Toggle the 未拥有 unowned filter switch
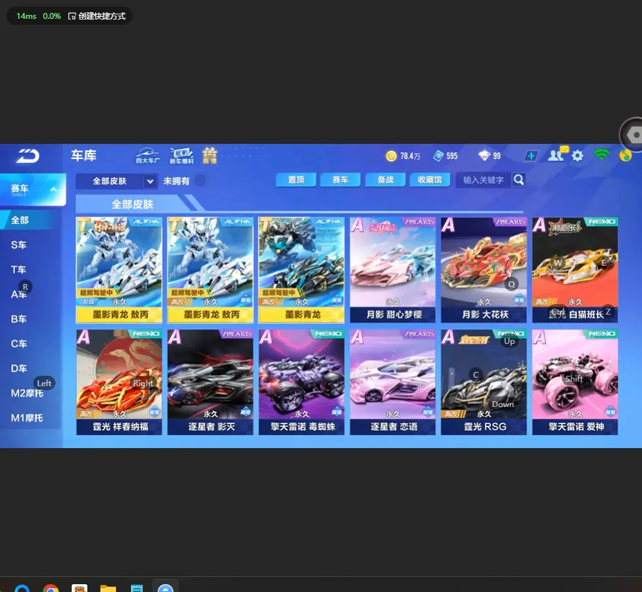This screenshot has height=592, width=642. click(x=200, y=180)
